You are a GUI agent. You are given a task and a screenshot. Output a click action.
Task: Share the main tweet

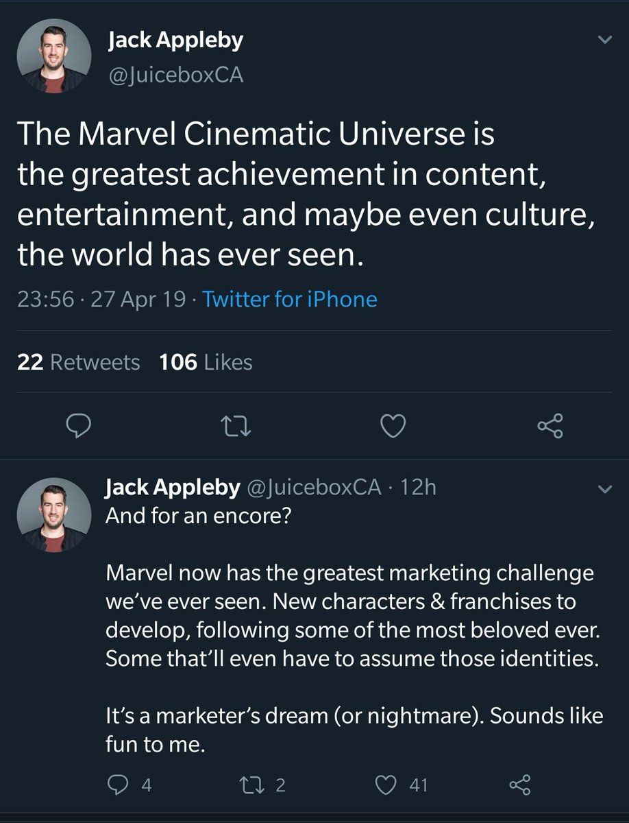550,427
